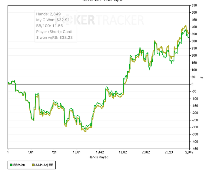Viewport: 212px width, 171px height.
Task: Select the 'All-In Adj BB' legend label
Action: tap(44, 165)
